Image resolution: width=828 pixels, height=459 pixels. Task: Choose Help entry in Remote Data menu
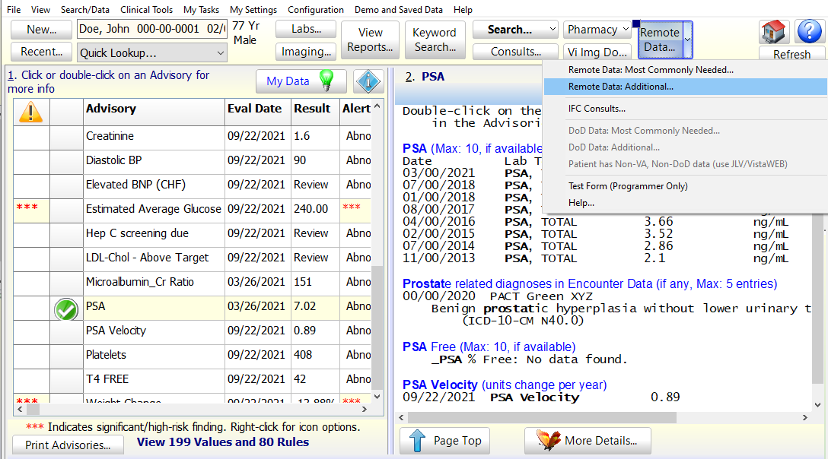pyautogui.click(x=685, y=203)
